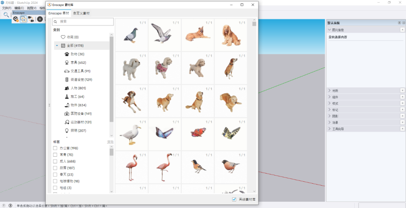Select the seagull asset thumbnail
Screen dimensions: 406x208
(131, 134)
